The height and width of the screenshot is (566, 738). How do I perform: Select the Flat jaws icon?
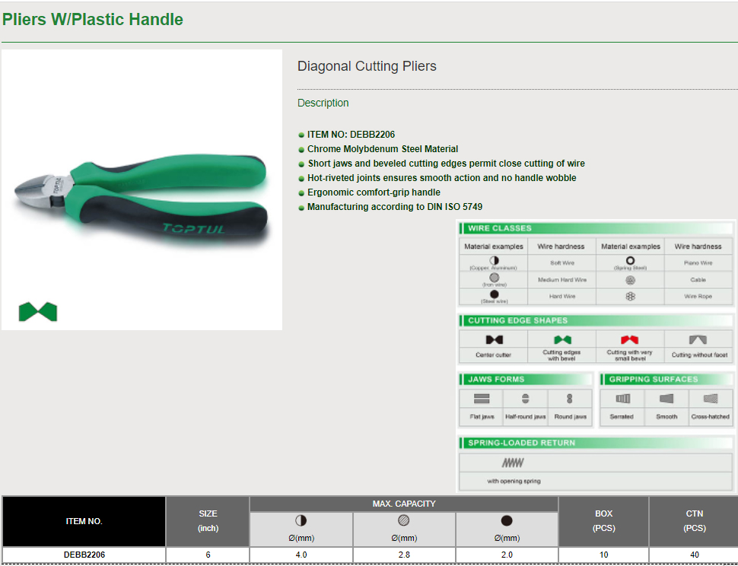click(482, 399)
